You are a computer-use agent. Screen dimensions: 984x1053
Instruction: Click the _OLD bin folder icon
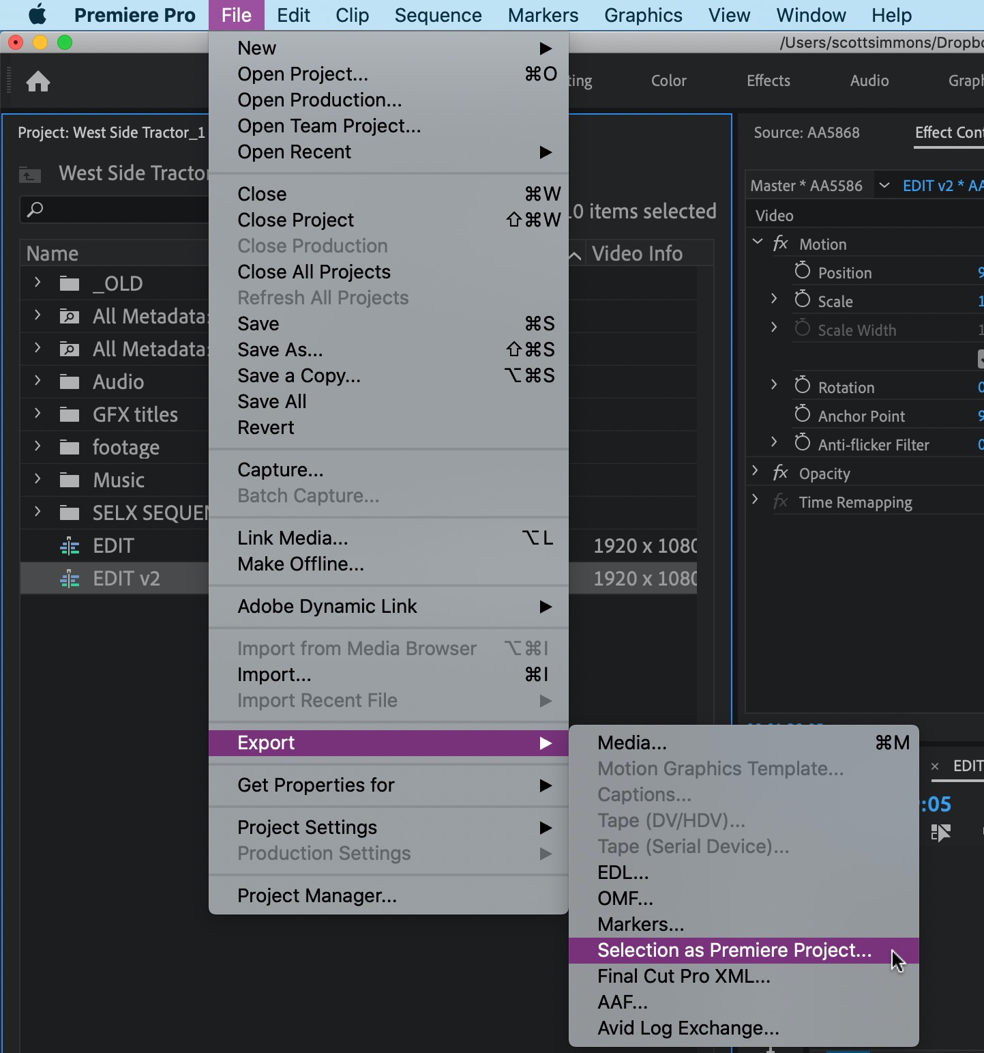(x=70, y=283)
